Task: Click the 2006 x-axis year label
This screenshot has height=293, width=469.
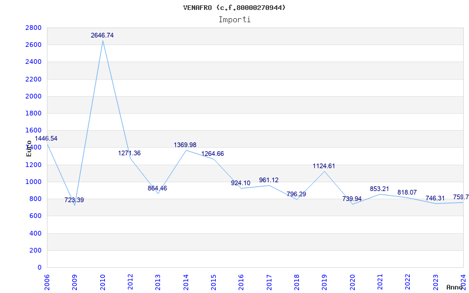Action: coord(47,282)
